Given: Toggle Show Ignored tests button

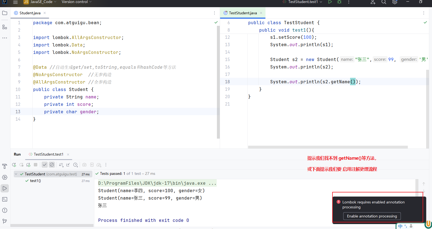Looking at the screenshot, I should coord(52,165).
